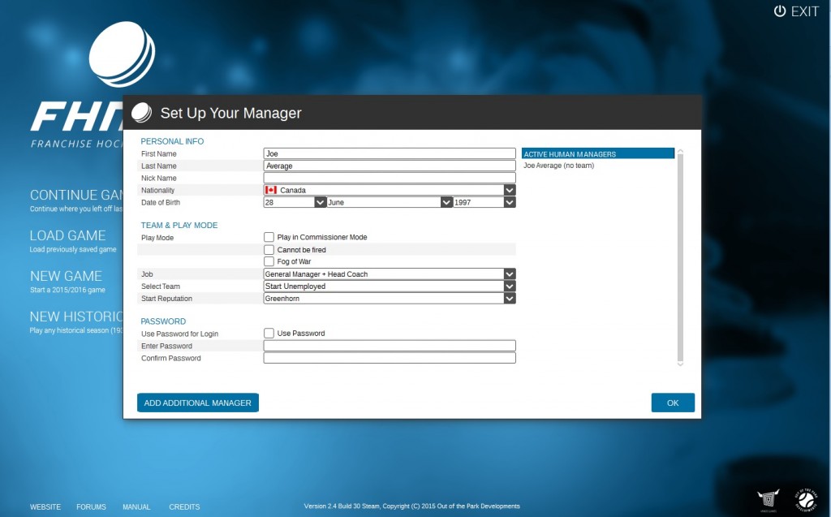Click the OOTP baseball logo icon
The height and width of the screenshot is (517, 831).
coord(807,500)
